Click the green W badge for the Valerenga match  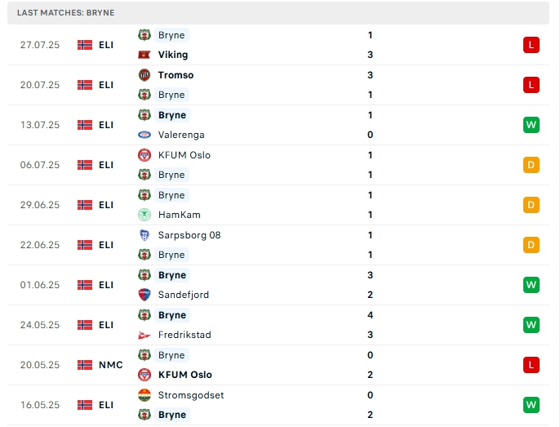click(531, 125)
